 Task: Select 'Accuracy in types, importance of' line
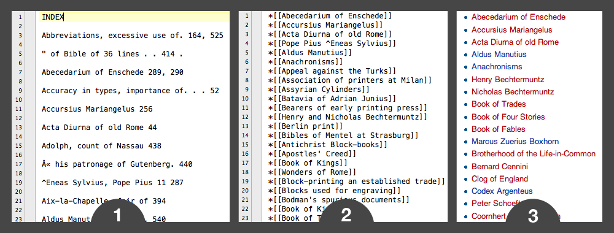(130, 91)
